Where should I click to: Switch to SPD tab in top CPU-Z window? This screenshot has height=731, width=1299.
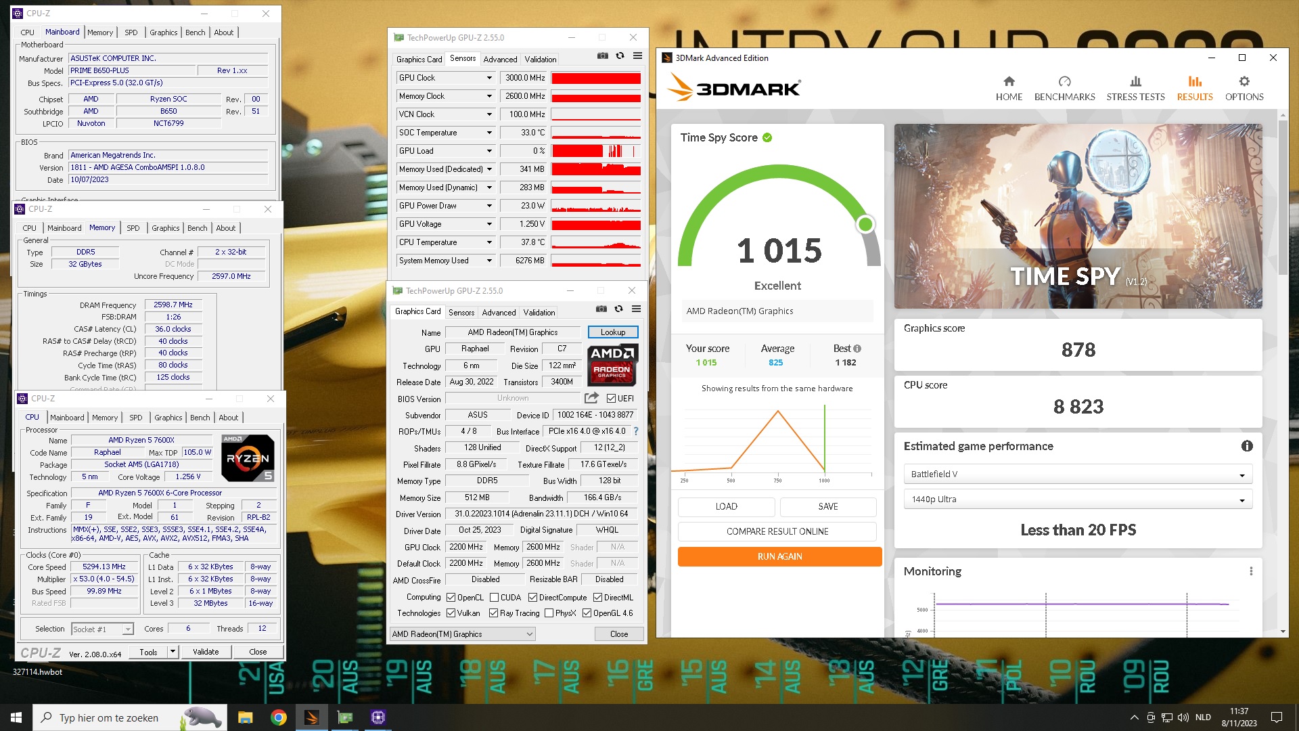[131, 32]
